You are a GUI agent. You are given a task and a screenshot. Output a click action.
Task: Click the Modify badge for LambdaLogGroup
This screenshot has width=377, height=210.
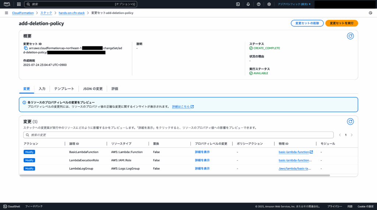pyautogui.click(x=29, y=168)
